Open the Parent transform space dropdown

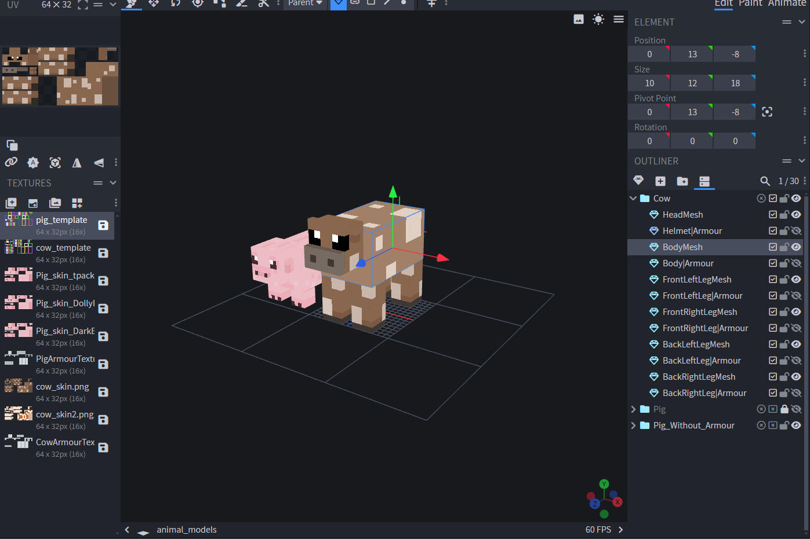click(305, 3)
